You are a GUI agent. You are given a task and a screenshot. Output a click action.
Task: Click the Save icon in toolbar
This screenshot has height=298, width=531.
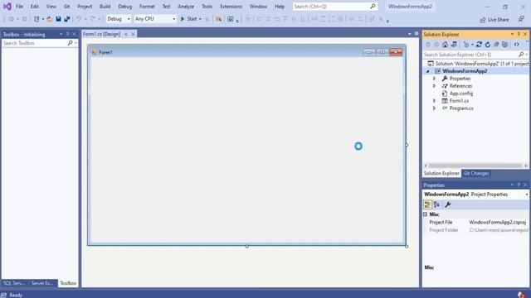coord(58,19)
